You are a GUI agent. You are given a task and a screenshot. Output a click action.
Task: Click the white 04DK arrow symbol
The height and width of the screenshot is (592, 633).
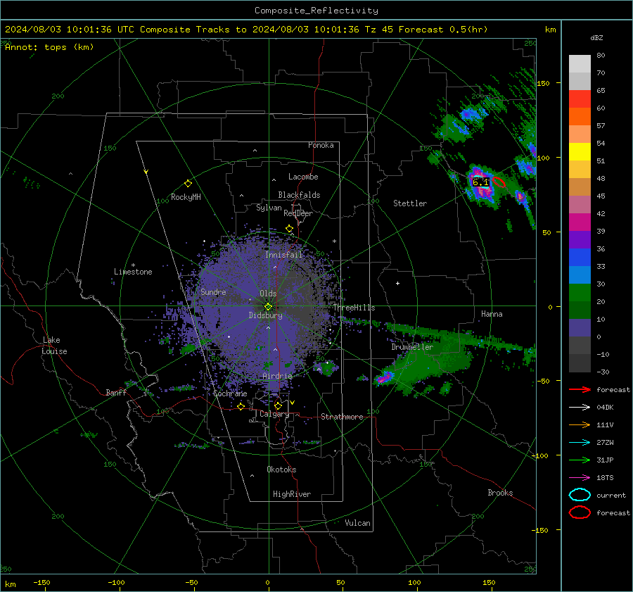pos(580,408)
